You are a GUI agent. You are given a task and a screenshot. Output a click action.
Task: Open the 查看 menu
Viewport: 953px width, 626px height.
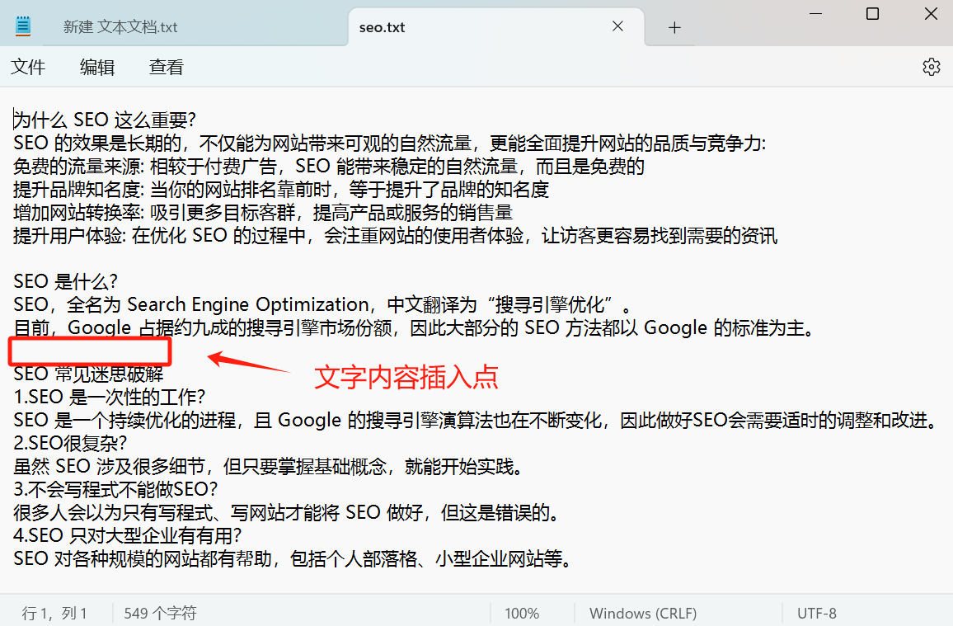165,67
